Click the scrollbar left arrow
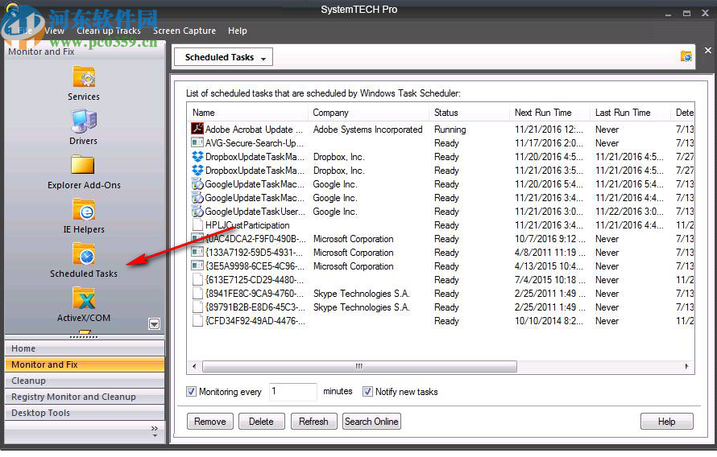Screen dimensions: 717x457 coord(194,366)
